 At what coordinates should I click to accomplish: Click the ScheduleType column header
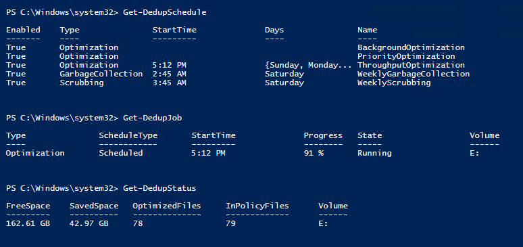(x=128, y=135)
